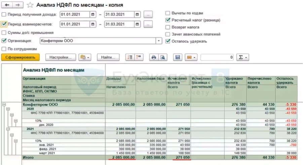Open report variants dropdown icon
The height and width of the screenshot is (165, 303).
click(85, 57)
